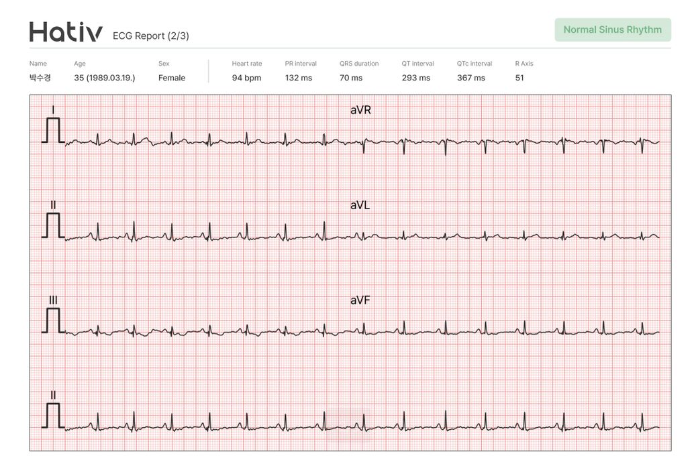Screen dimensions: 698x458
Task: Click the 367 ms QTc interval value
Action: tap(471, 78)
